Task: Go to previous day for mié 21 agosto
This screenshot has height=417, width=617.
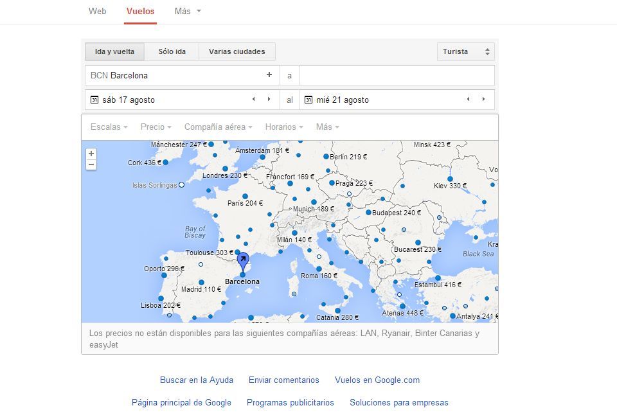Action: pyautogui.click(x=469, y=99)
